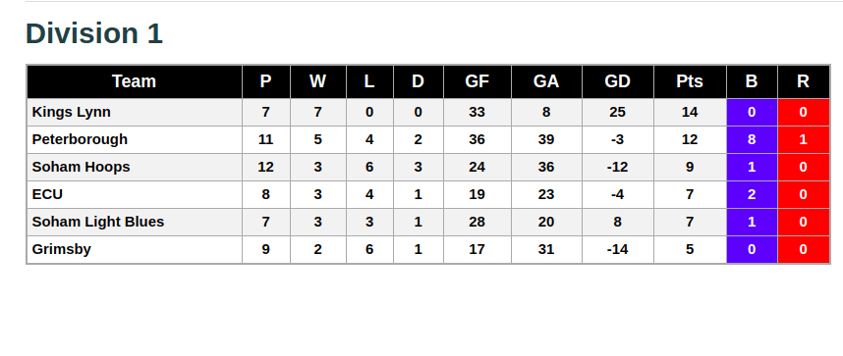Click Peterborough's red R cell showing 1
Viewport: 843px width, 356px height.
(x=804, y=139)
